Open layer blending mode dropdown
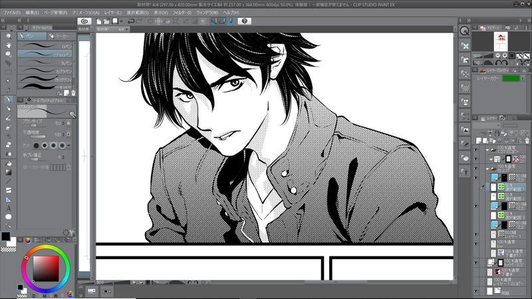This screenshot has height=299, width=532. tap(486, 126)
